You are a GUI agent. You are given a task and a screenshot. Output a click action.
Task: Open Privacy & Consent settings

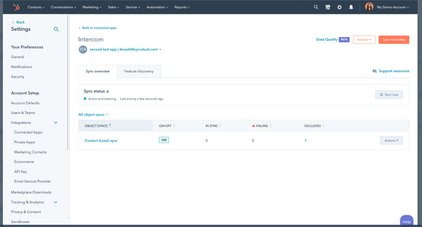point(26,212)
